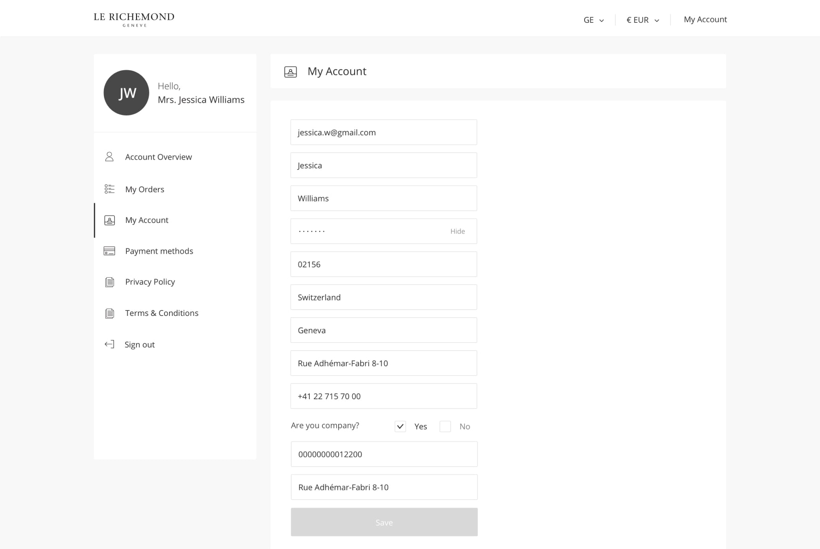Click My Account link in top header
The width and height of the screenshot is (820, 549).
click(705, 20)
